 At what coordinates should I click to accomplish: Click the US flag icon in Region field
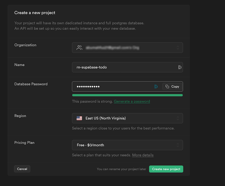pos(80,118)
